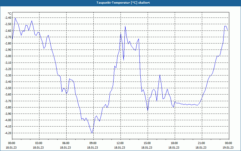
Task: Click the '21:00' time label
Action: click(202, 143)
